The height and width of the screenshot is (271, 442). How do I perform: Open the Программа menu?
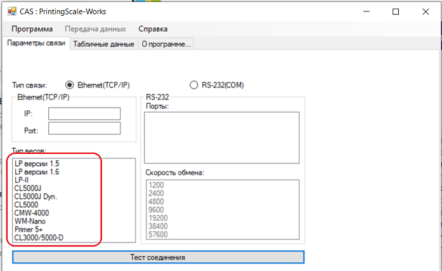[x=32, y=29]
